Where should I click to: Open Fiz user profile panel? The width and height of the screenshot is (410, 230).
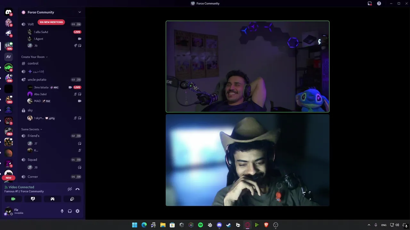pyautogui.click(x=15, y=211)
